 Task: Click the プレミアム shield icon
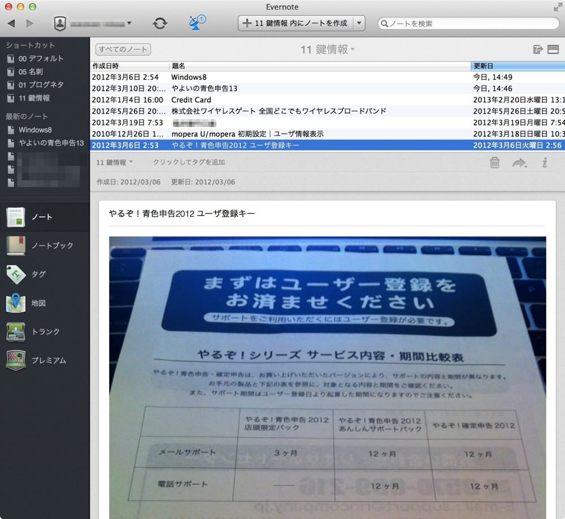[15, 360]
